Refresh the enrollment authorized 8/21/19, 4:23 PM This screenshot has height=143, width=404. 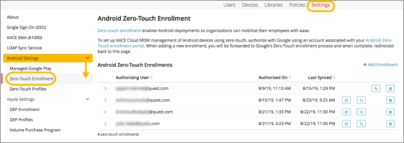coord(347,124)
